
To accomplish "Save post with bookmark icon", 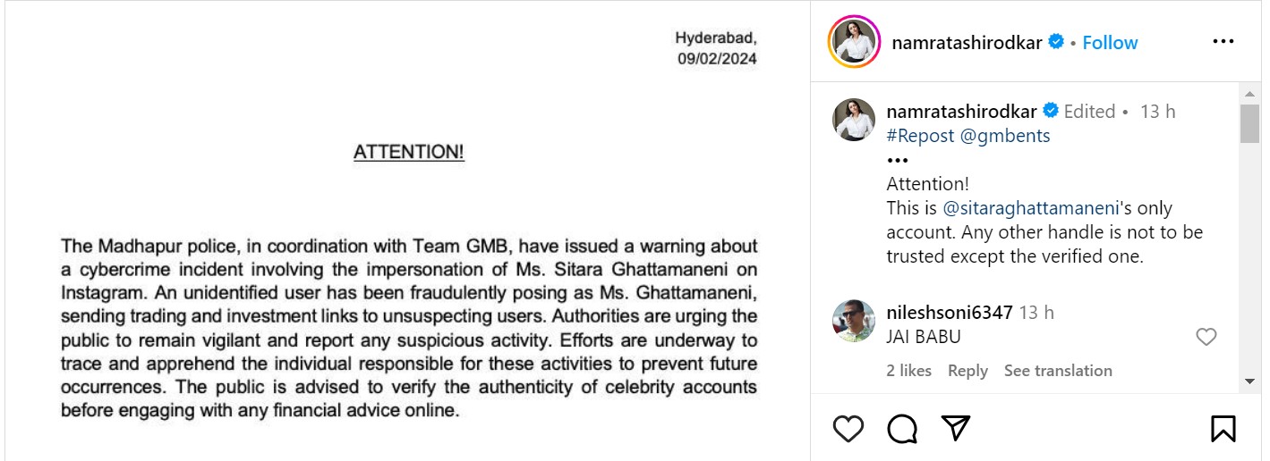I will [x=1223, y=429].
